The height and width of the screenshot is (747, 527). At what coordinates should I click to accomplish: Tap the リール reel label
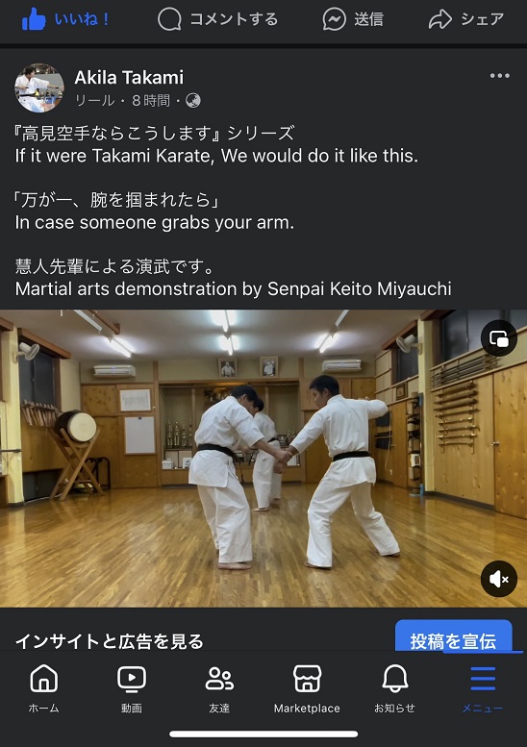[94, 101]
